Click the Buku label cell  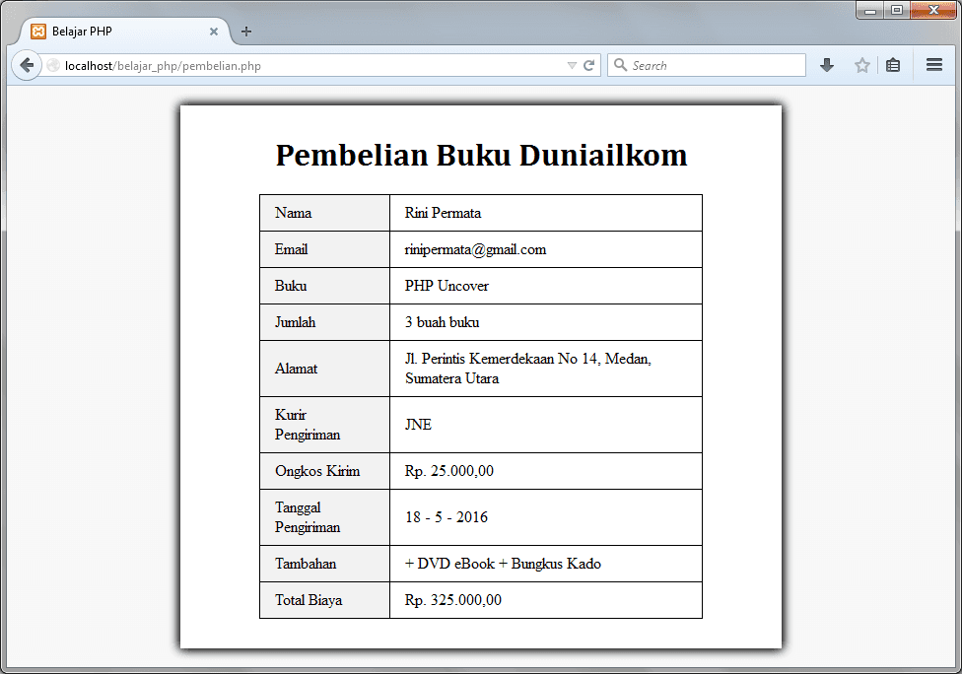(x=324, y=286)
